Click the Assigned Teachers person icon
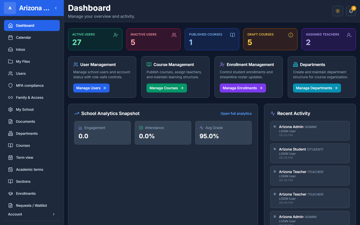 (x=349, y=35)
